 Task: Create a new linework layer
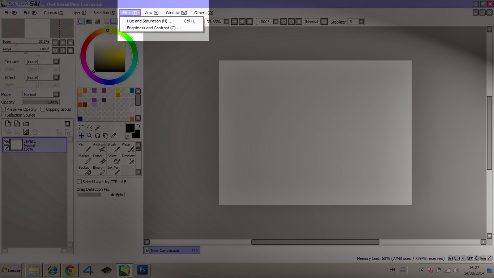(x=17, y=124)
